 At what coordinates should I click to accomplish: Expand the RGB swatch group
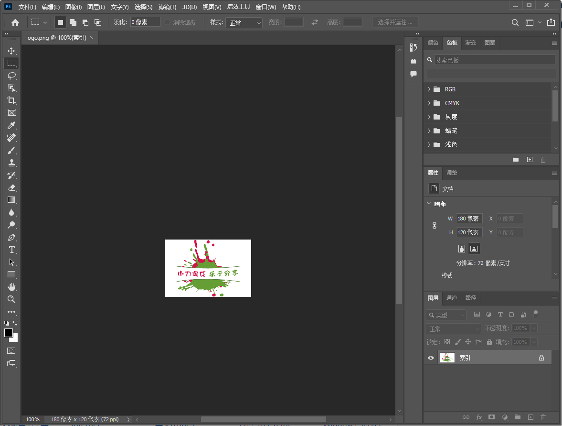point(429,89)
